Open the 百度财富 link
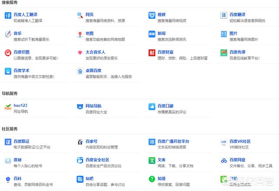Image resolution: width=279 pixels, height=191 pixels. (x=166, y=52)
